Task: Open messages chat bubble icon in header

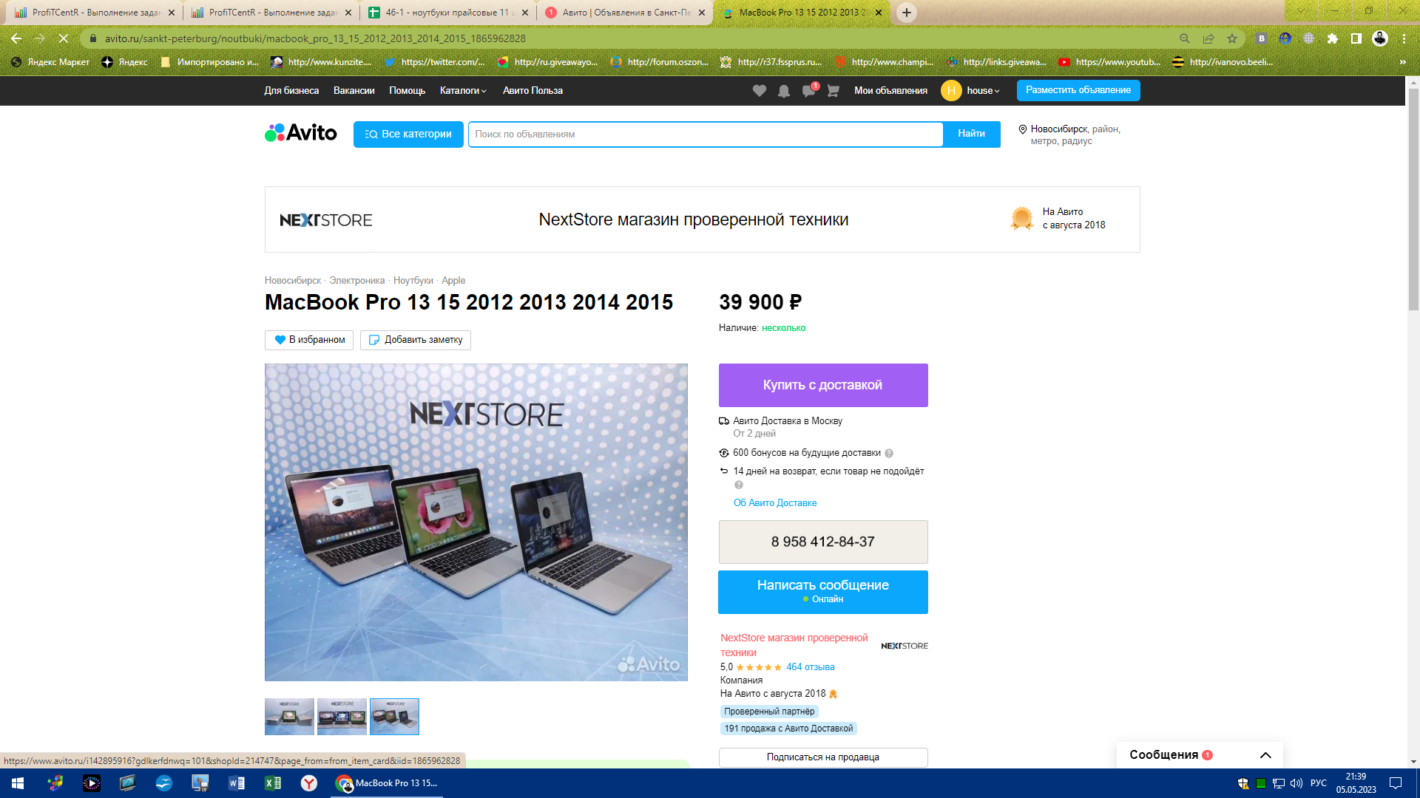Action: [x=808, y=91]
